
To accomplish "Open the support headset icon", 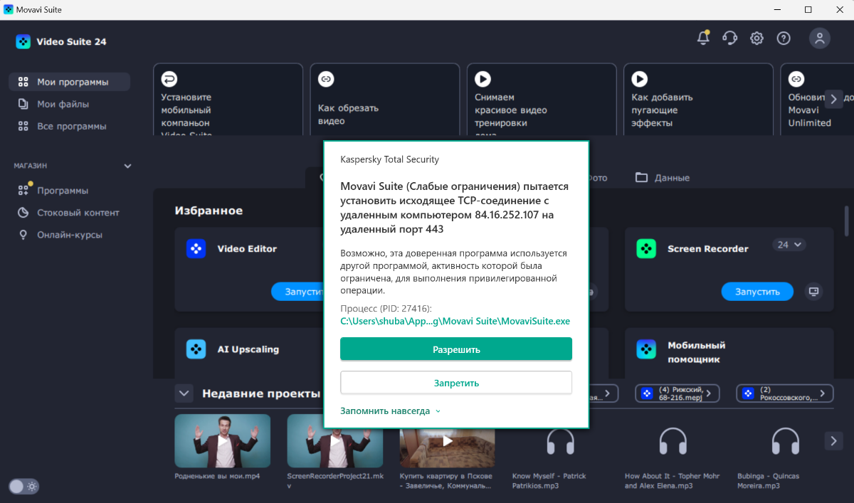I will (x=729, y=38).
